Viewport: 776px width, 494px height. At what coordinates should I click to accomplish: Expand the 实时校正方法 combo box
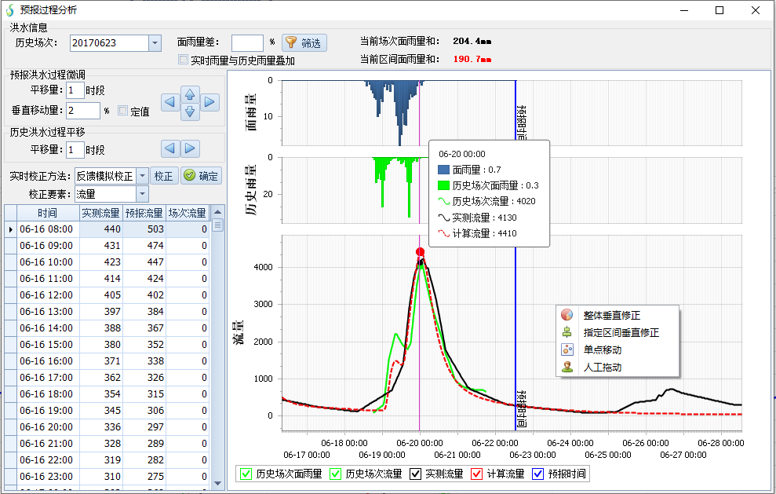[x=142, y=176]
